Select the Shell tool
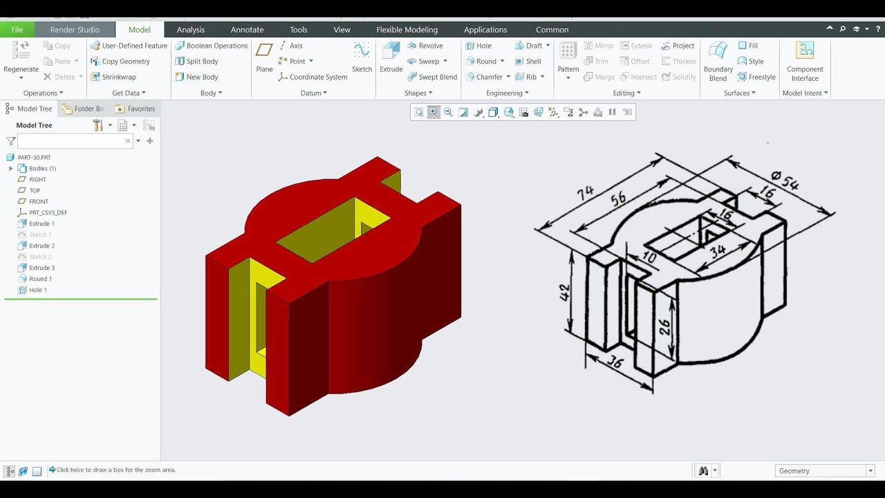885x498 pixels. pos(528,61)
